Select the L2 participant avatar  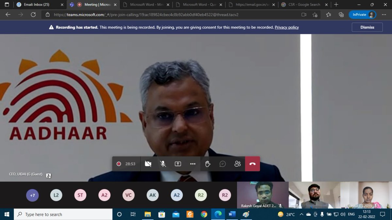pyautogui.click(x=56, y=195)
